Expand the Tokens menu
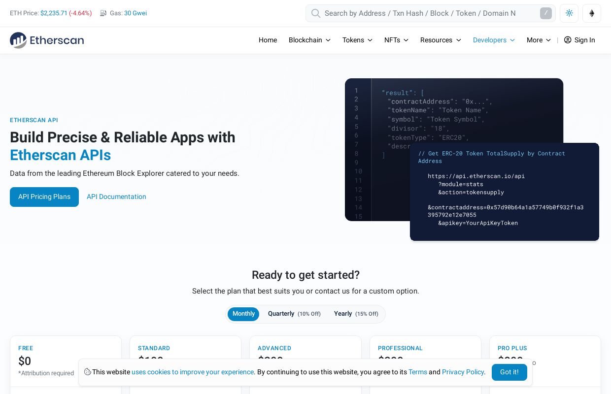Viewport: 611px width, 394px height. (357, 40)
